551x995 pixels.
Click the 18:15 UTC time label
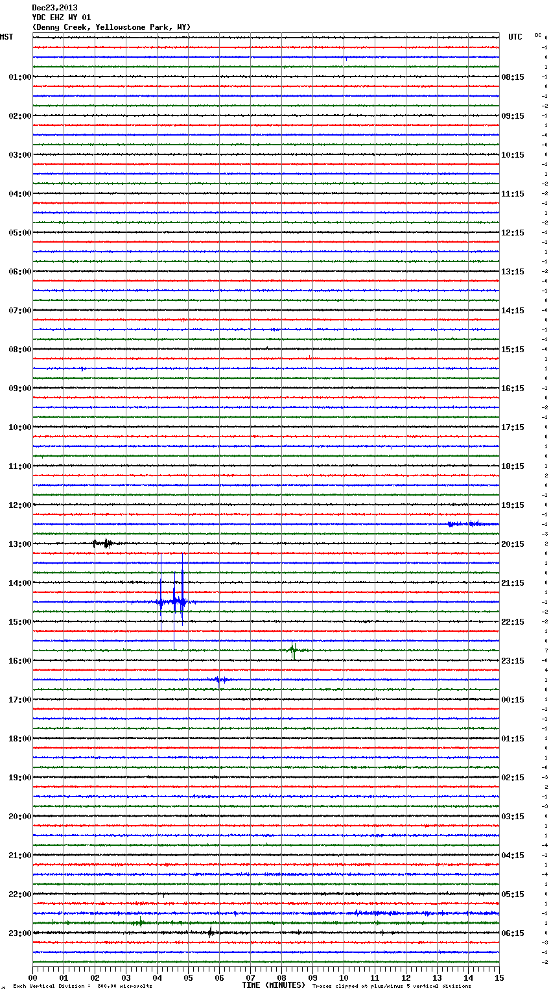[513, 466]
